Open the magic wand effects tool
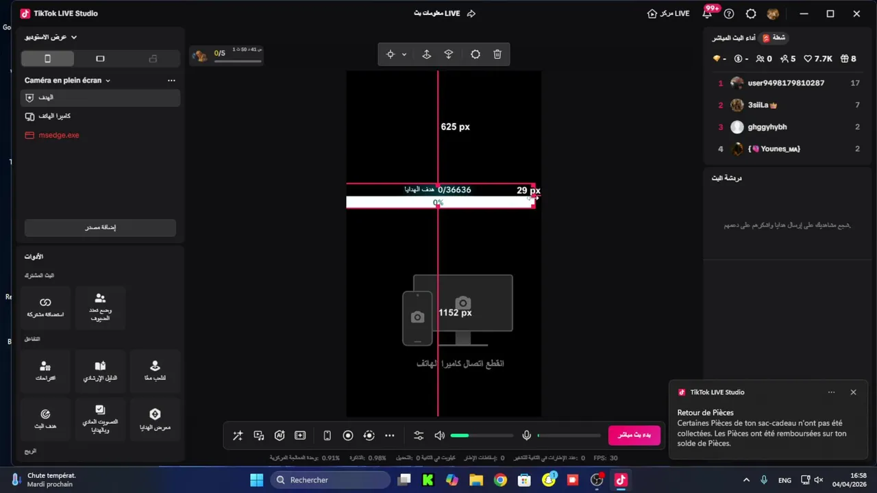 tap(238, 435)
